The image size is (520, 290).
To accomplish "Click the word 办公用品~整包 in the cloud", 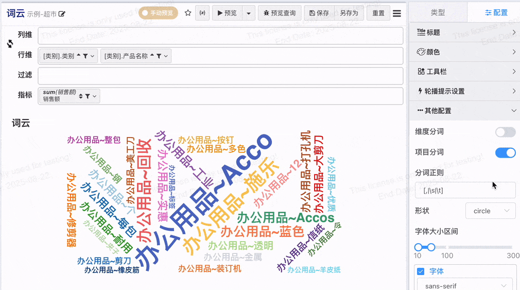I will (x=94, y=140).
